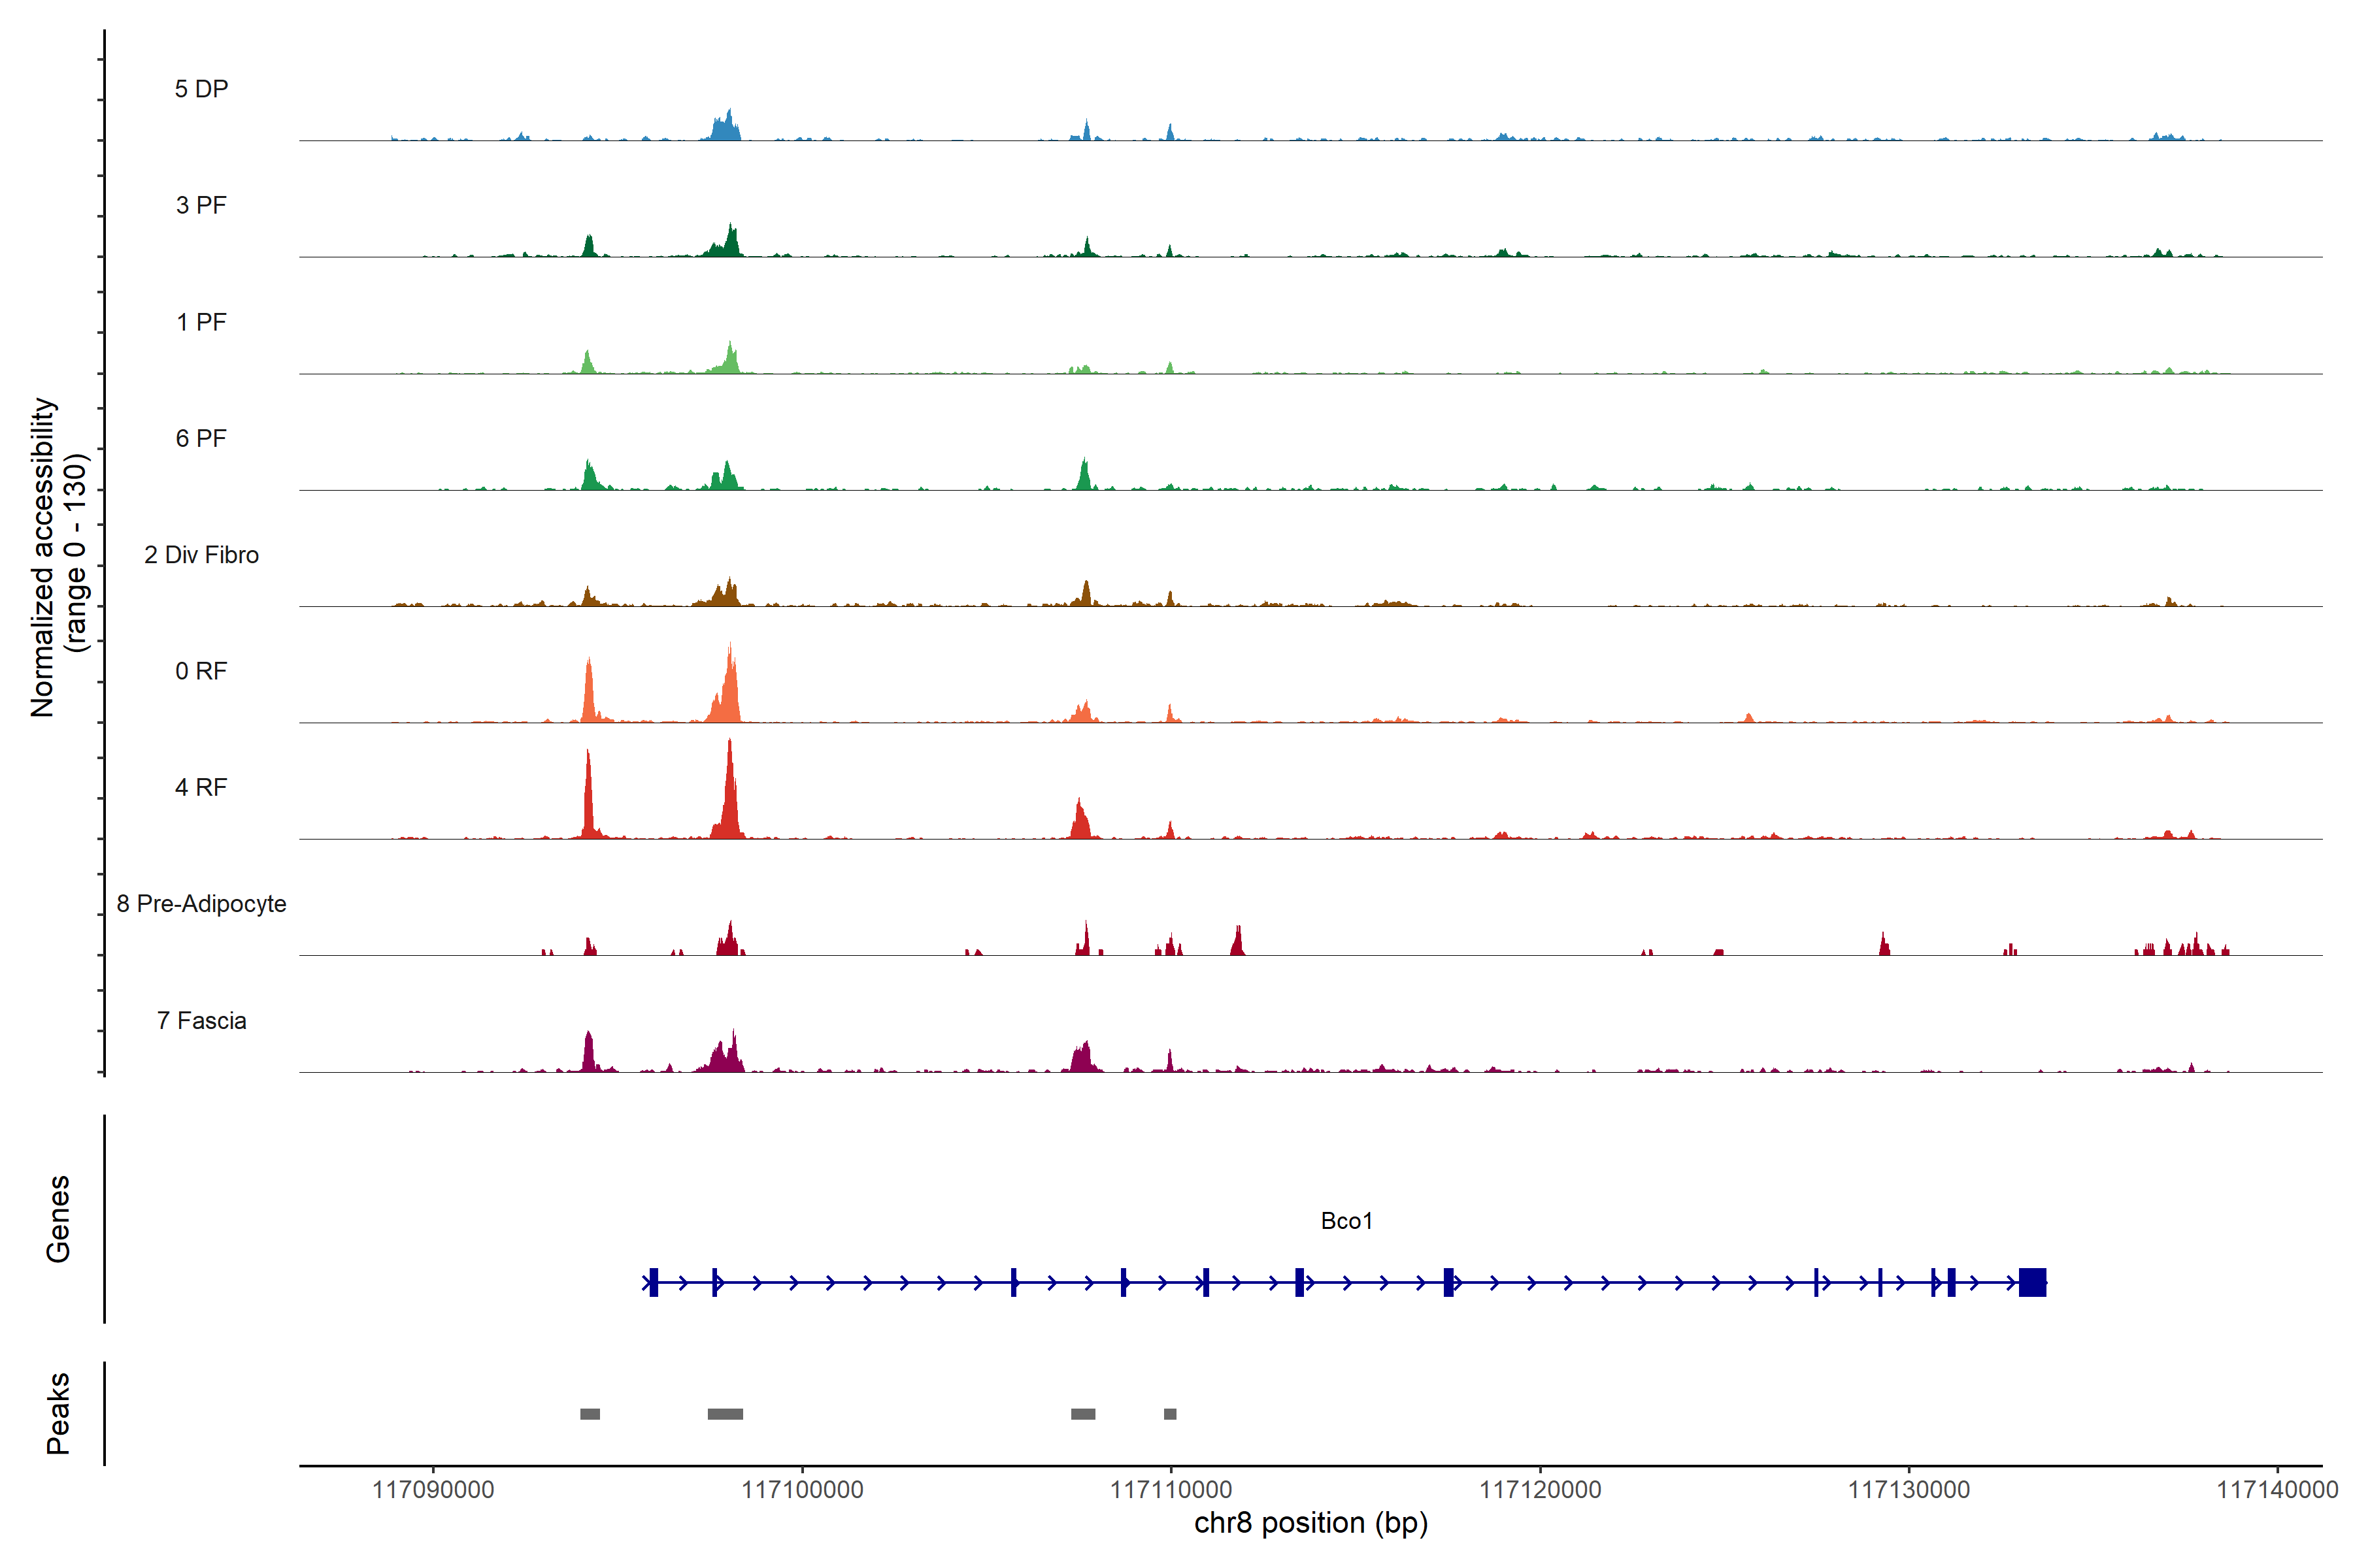Click the 117130000 axis tick label
Image resolution: width=2353 pixels, height=1568 pixels.
1909,1489
